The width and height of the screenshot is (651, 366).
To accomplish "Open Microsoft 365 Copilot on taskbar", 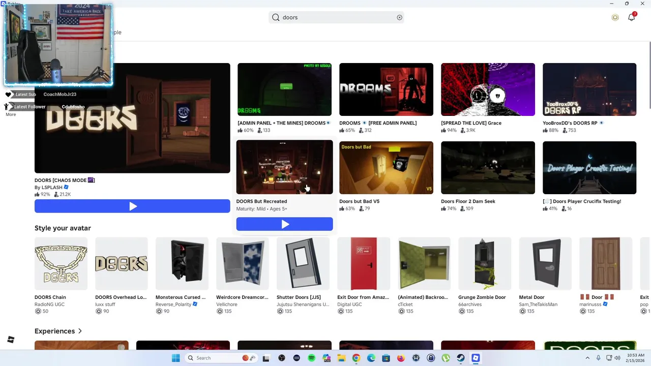I will 326,358.
